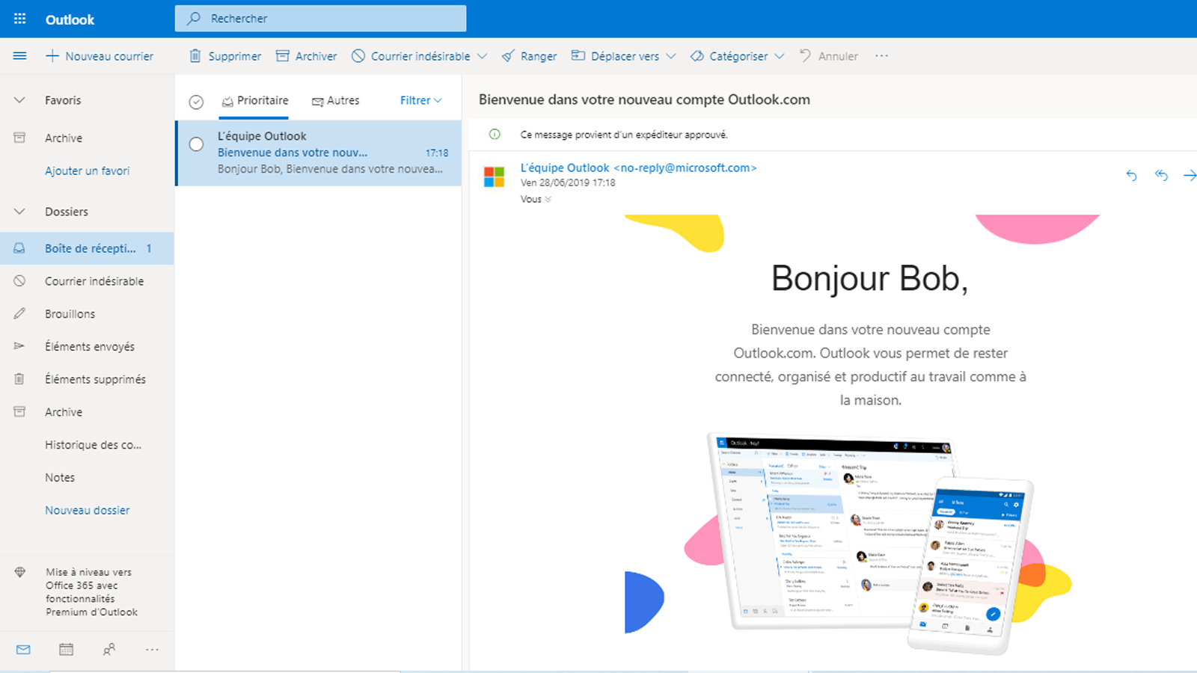Expand the Déplacer vers dropdown arrow
This screenshot has height=673, width=1197.
click(x=671, y=56)
